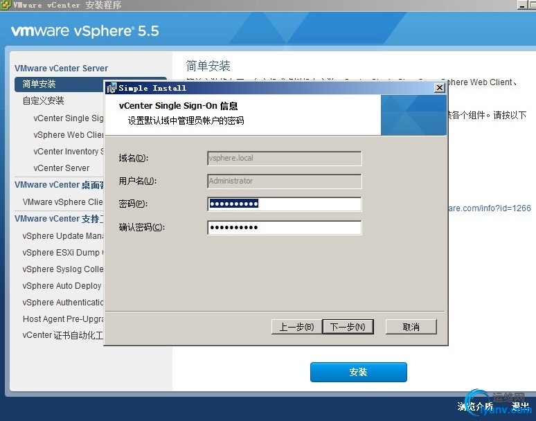Select 自定义安装 in the sidebar

43,100
